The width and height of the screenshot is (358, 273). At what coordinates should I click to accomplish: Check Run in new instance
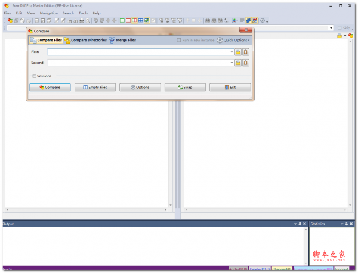point(179,41)
